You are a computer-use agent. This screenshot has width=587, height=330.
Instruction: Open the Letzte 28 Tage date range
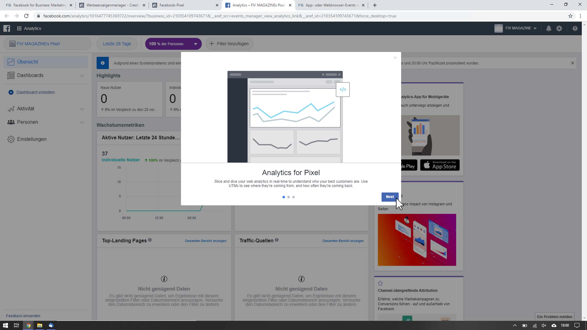pos(117,44)
